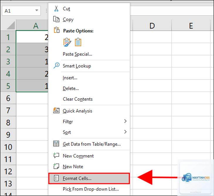Click cell A5 in the selection
Image resolution: width=214 pixels, height=196 pixels.
pos(32,86)
